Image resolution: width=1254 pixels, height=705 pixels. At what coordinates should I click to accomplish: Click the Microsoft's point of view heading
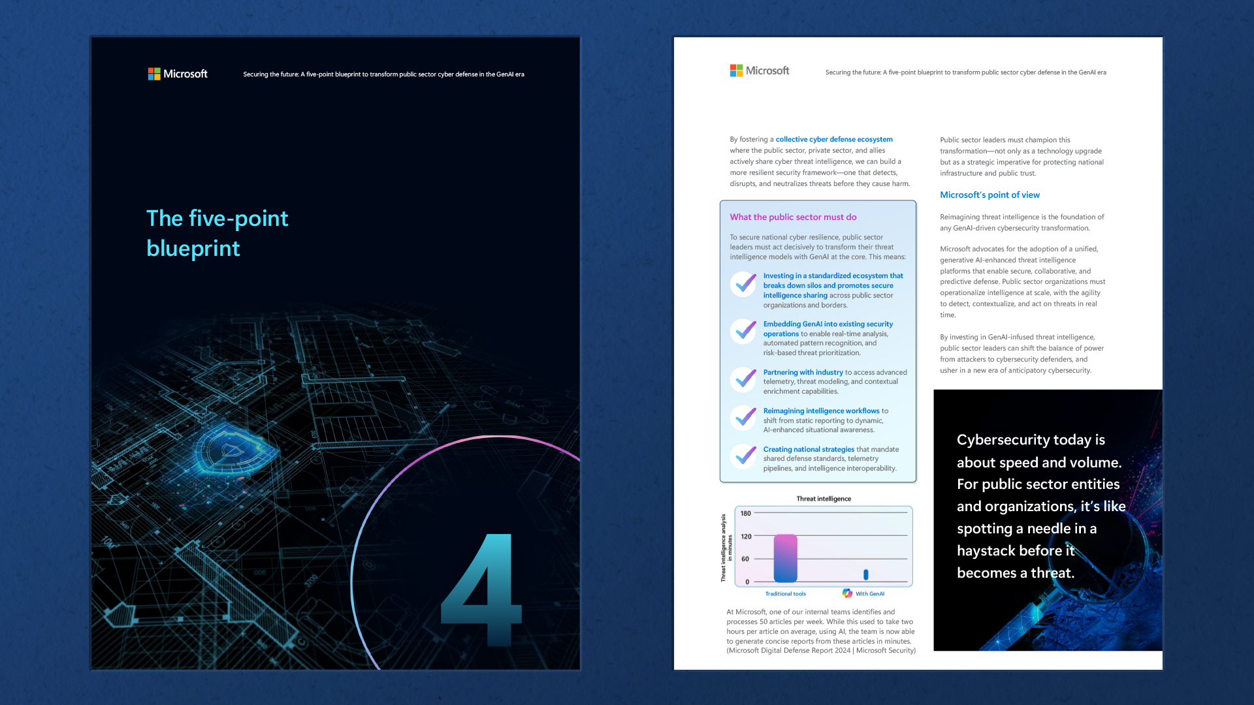pos(989,195)
